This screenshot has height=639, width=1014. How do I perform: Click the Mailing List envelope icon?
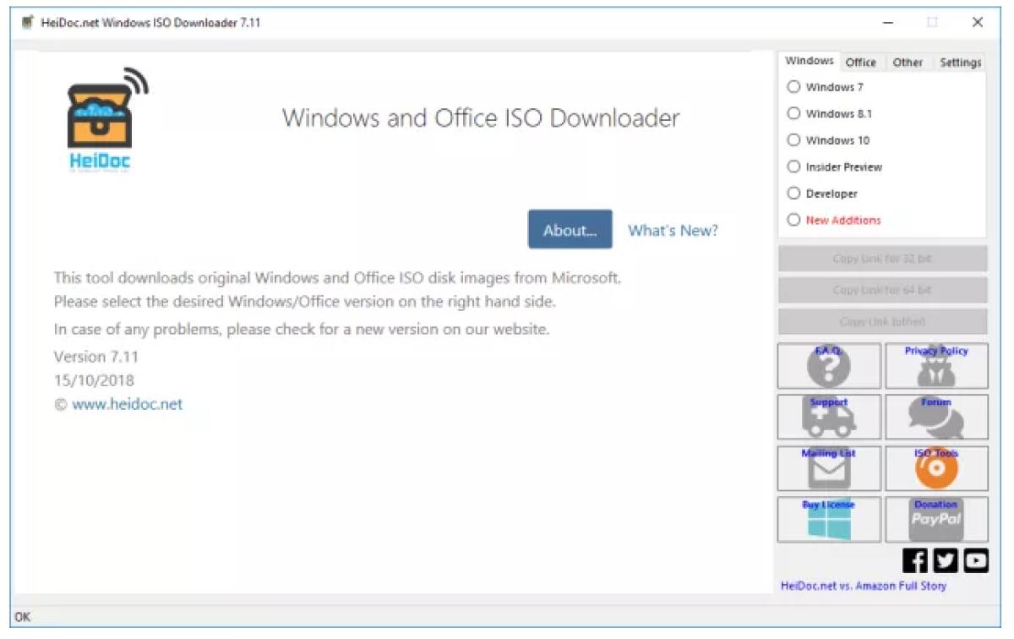click(x=828, y=468)
